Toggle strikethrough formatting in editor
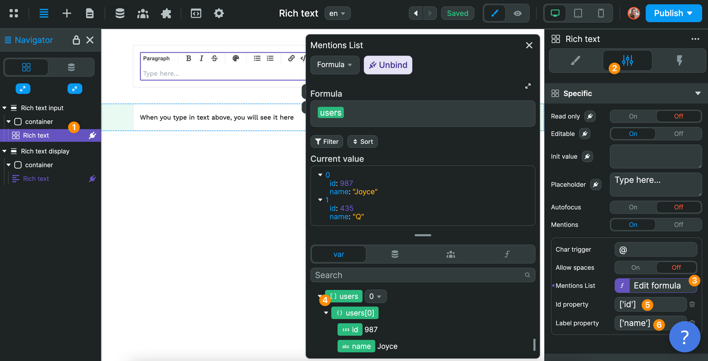Image resolution: width=708 pixels, height=361 pixels. point(215,58)
